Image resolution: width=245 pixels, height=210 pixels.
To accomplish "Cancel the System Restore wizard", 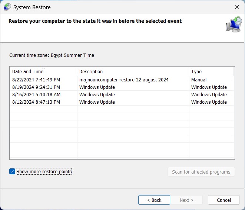I will [x=224, y=200].
